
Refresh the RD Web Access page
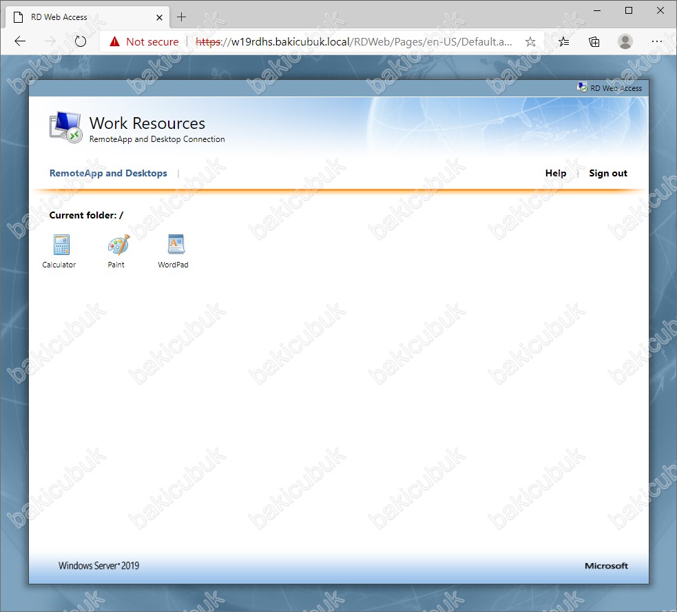(x=81, y=41)
